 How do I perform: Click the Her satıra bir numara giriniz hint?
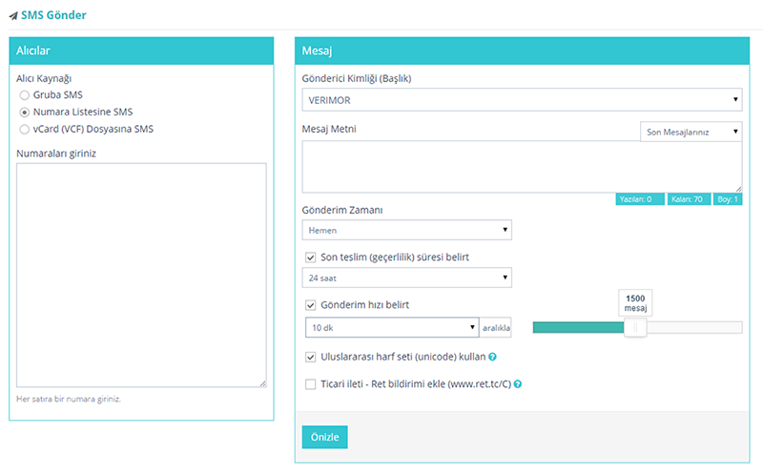click(x=69, y=399)
